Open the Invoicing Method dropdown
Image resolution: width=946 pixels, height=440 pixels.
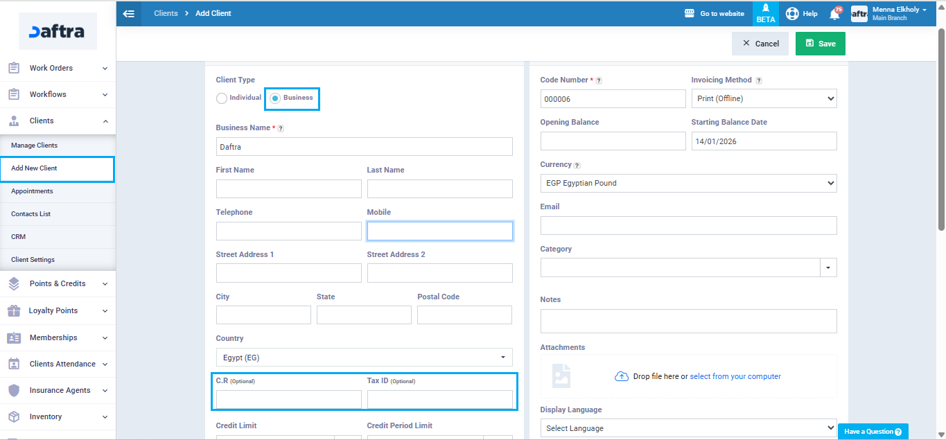(764, 98)
